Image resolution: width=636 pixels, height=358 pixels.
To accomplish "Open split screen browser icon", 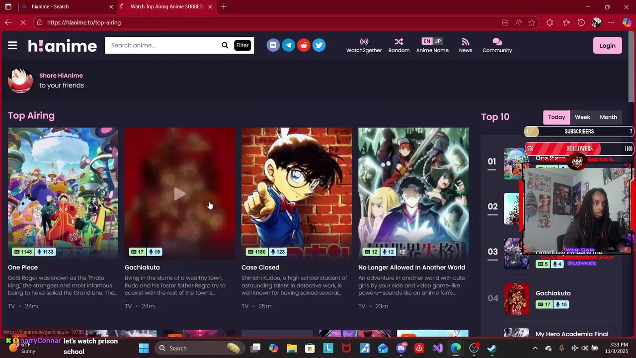I will pyautogui.click(x=505, y=22).
